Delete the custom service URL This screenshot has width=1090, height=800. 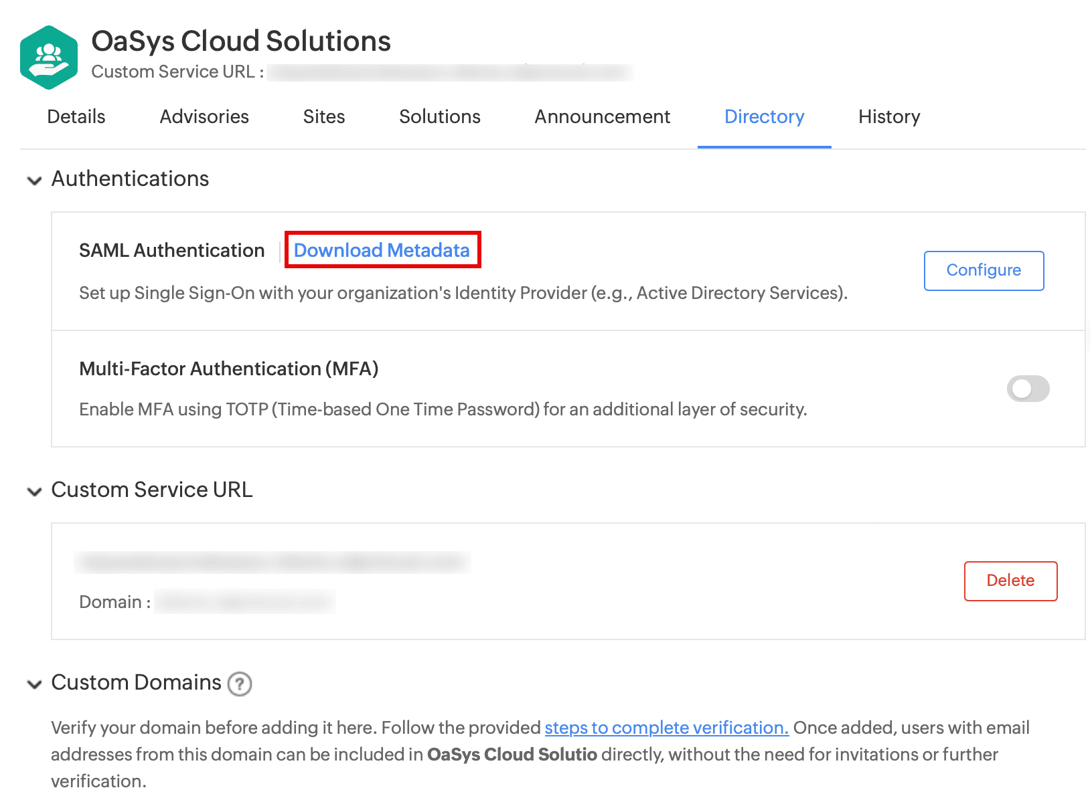(1010, 581)
